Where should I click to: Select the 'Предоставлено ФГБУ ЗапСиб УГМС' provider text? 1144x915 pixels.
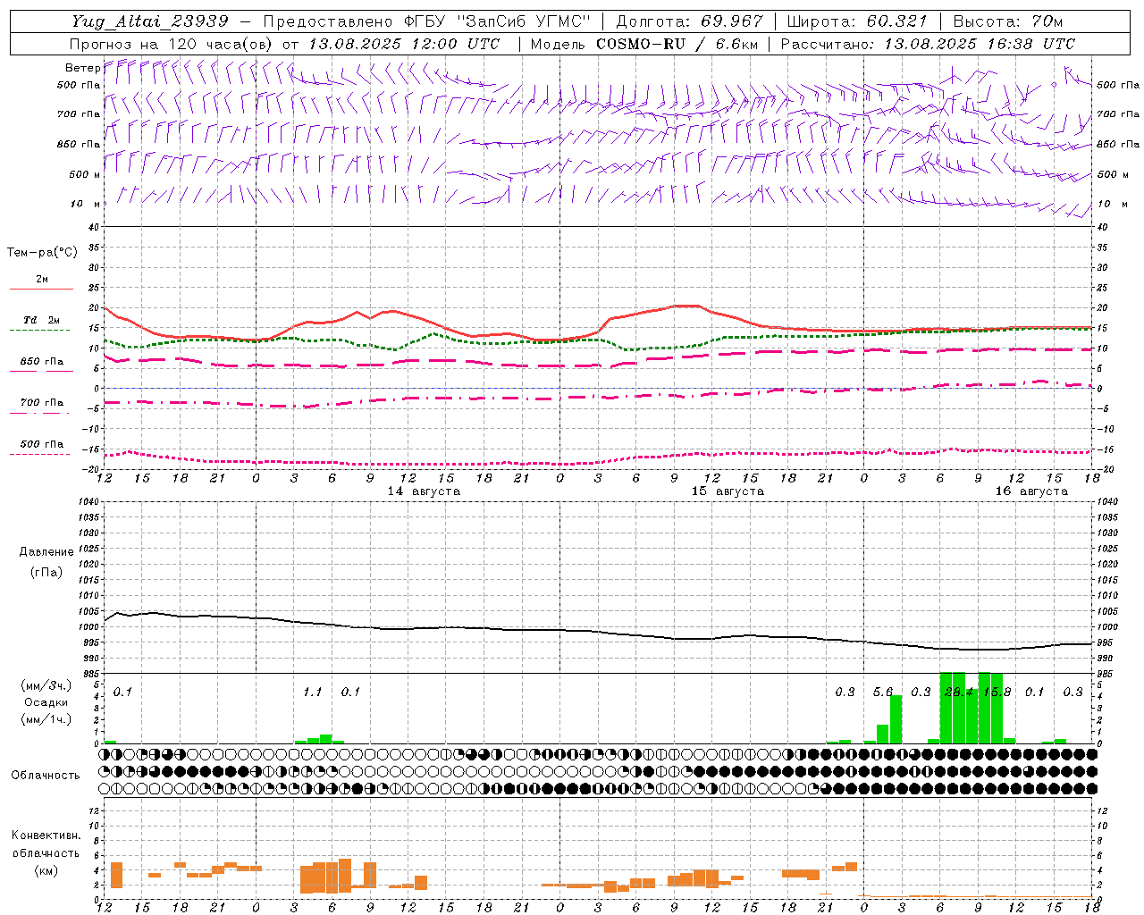[427, 21]
